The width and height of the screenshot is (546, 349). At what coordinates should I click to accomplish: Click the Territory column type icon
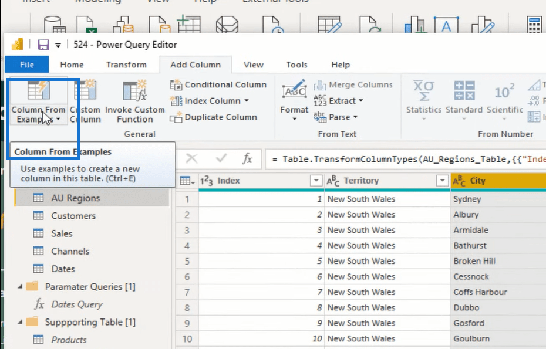tap(333, 181)
